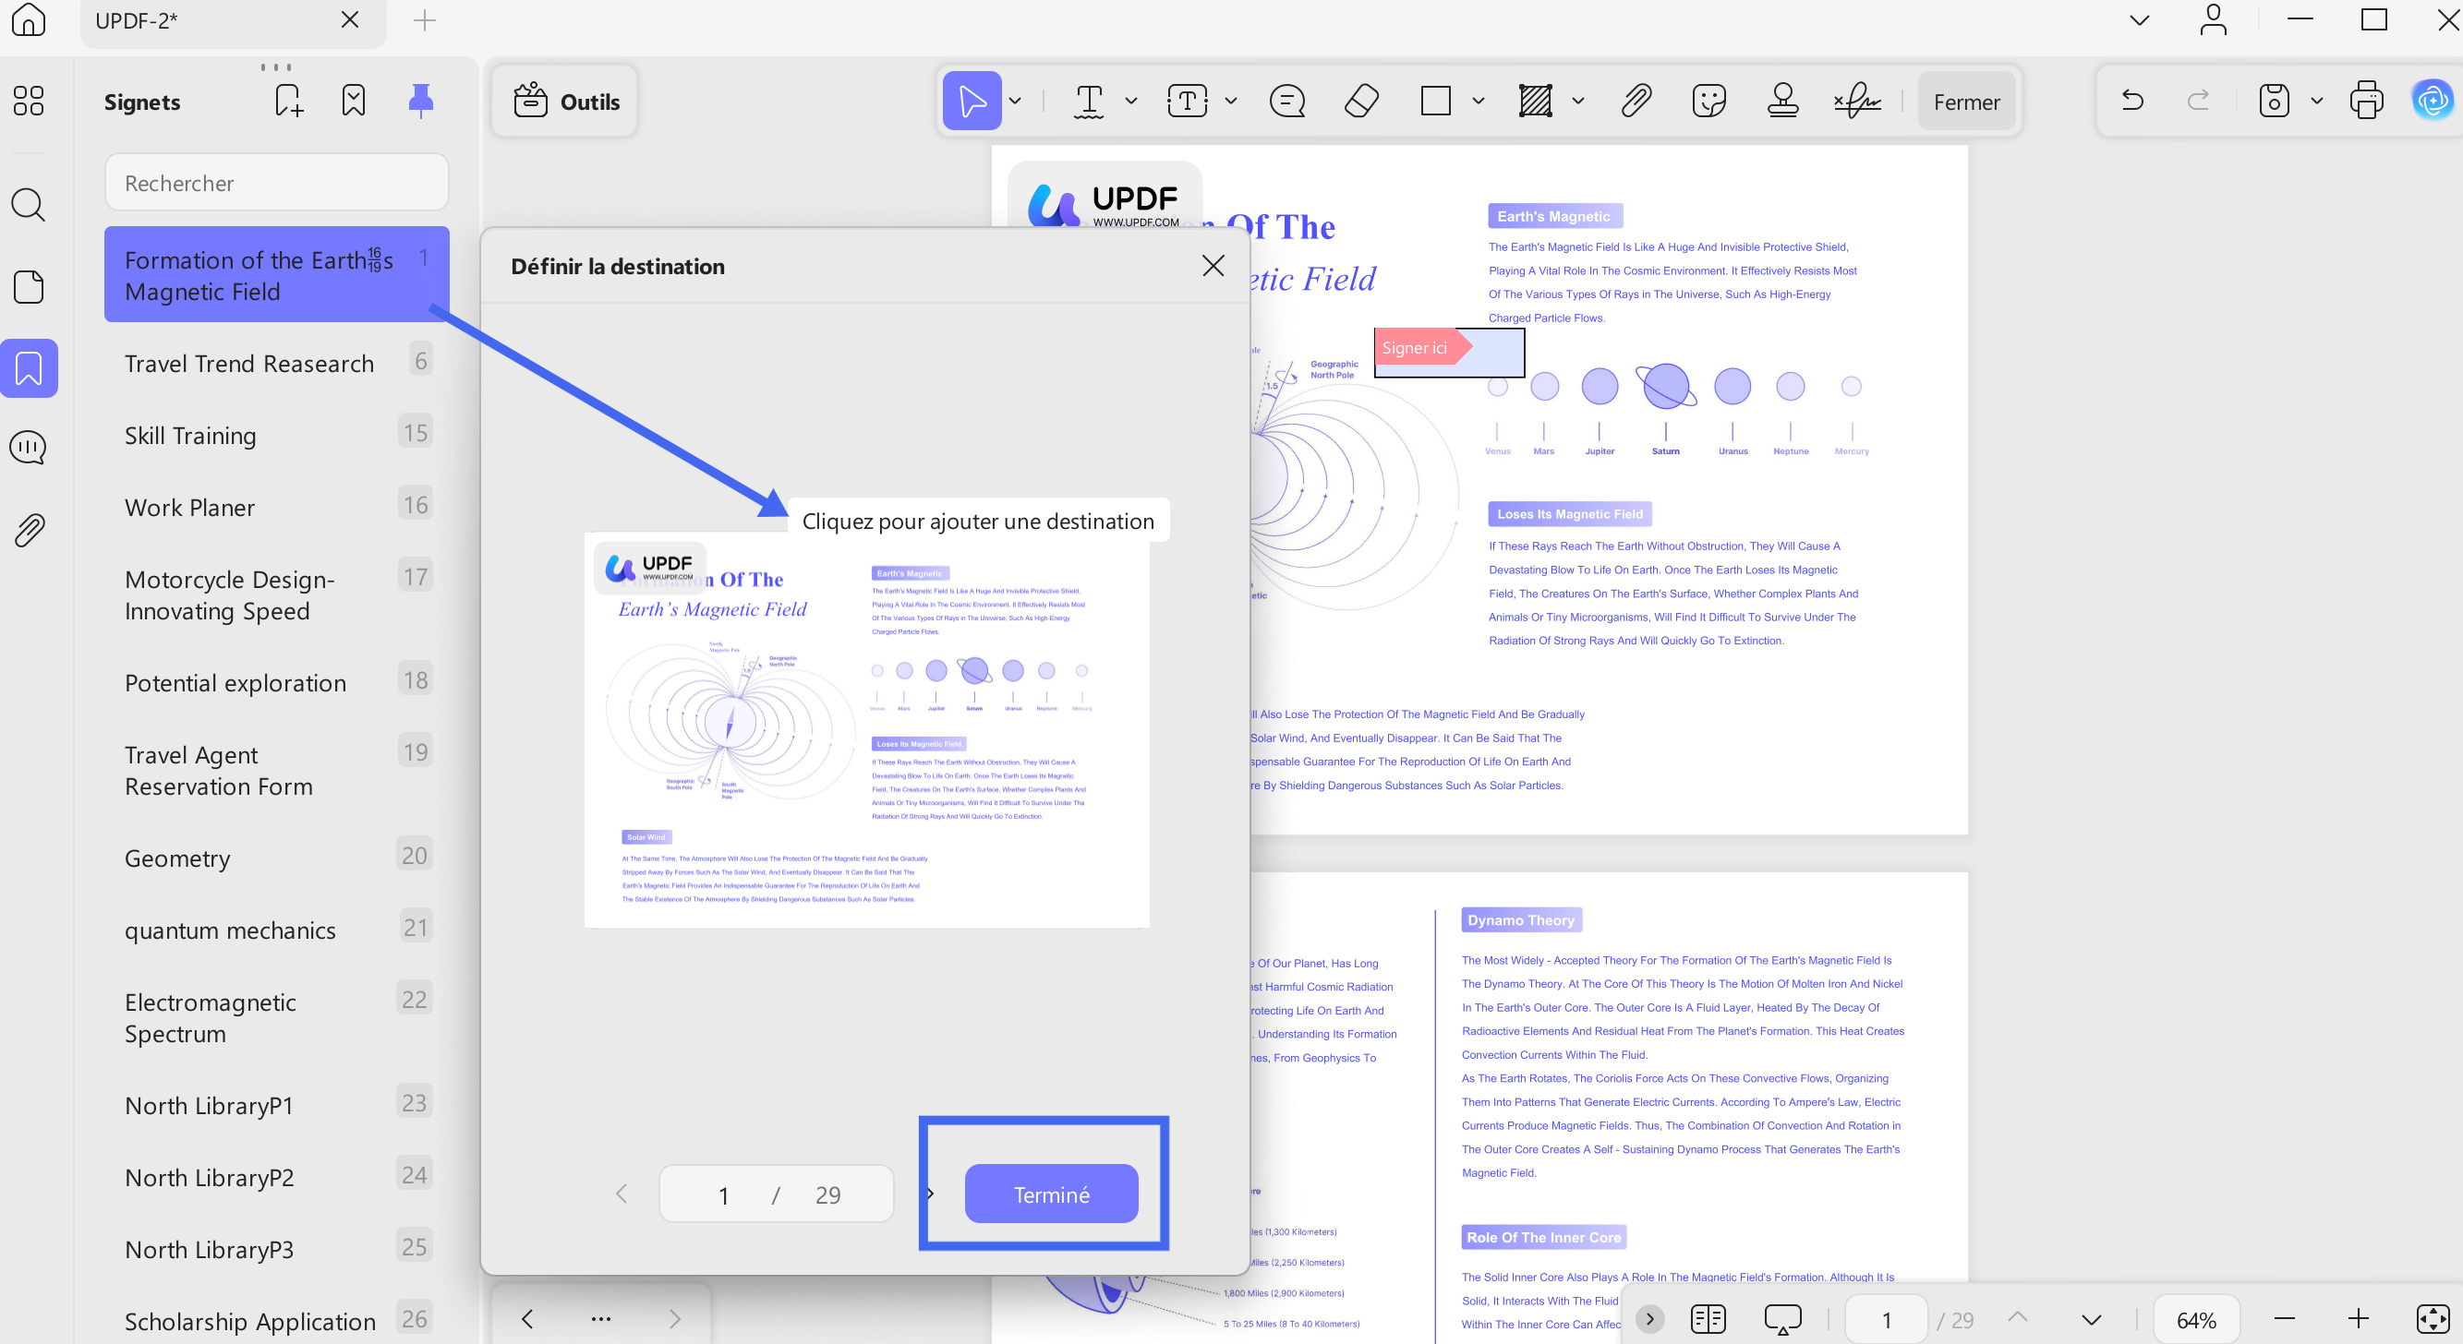
Task: Expand the bottom bar arrow button
Action: point(1649,1319)
